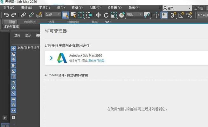Select the Link objects tool
208x127 pixels.
23,15
